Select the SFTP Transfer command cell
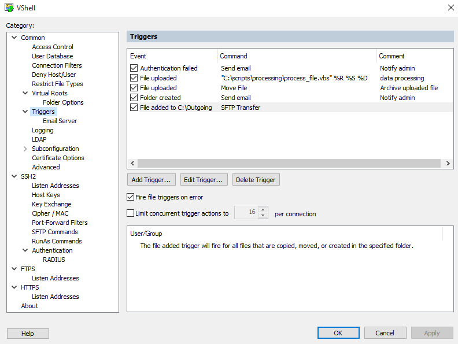This screenshot has height=344, width=458. 241,108
